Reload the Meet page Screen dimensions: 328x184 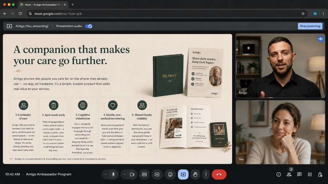point(20,13)
